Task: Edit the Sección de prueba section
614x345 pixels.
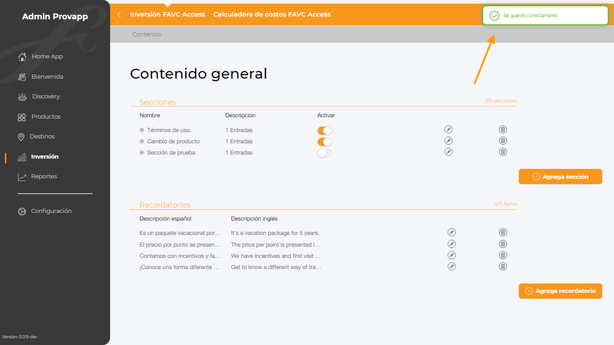Action: click(448, 152)
